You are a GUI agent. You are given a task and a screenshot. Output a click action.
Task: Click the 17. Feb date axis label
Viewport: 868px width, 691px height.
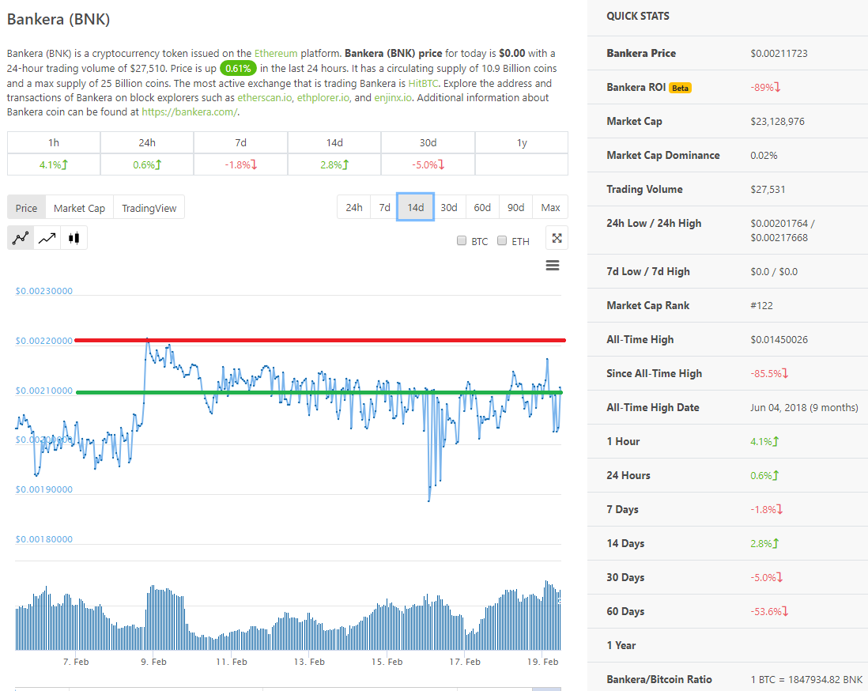[x=465, y=662]
